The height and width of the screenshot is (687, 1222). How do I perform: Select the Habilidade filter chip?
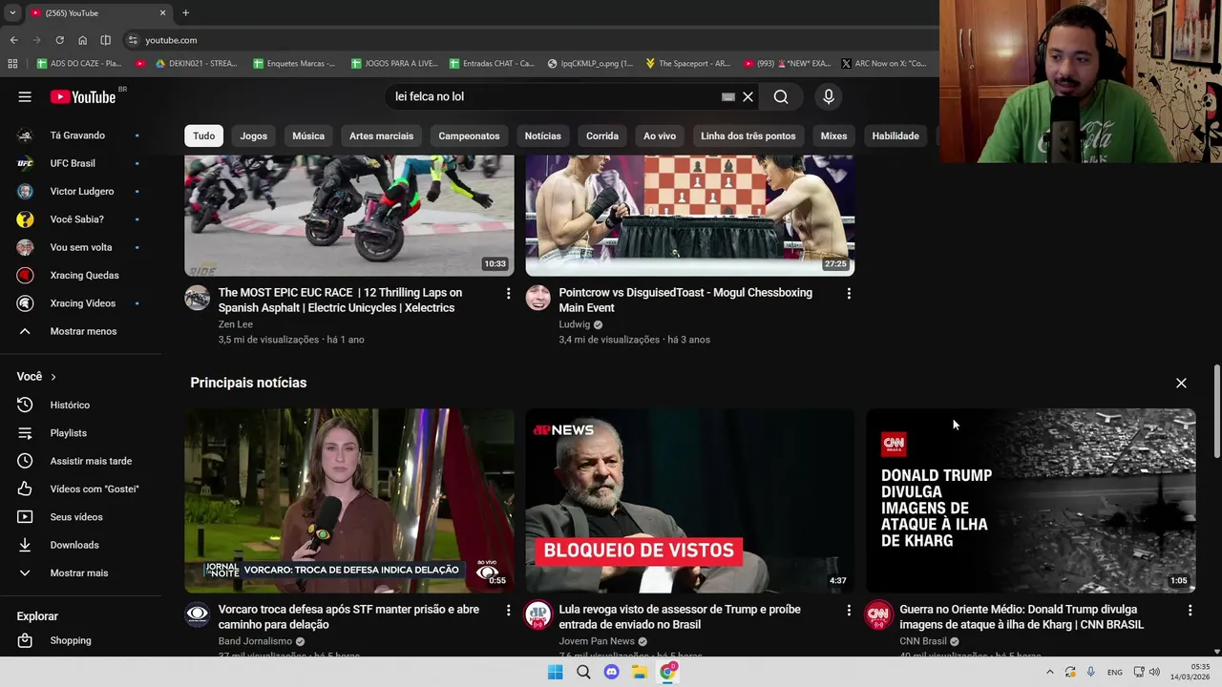tap(895, 135)
